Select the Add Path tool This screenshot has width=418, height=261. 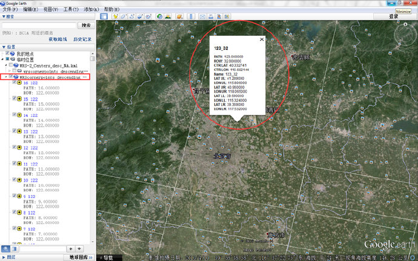pyautogui.click(x=132, y=16)
